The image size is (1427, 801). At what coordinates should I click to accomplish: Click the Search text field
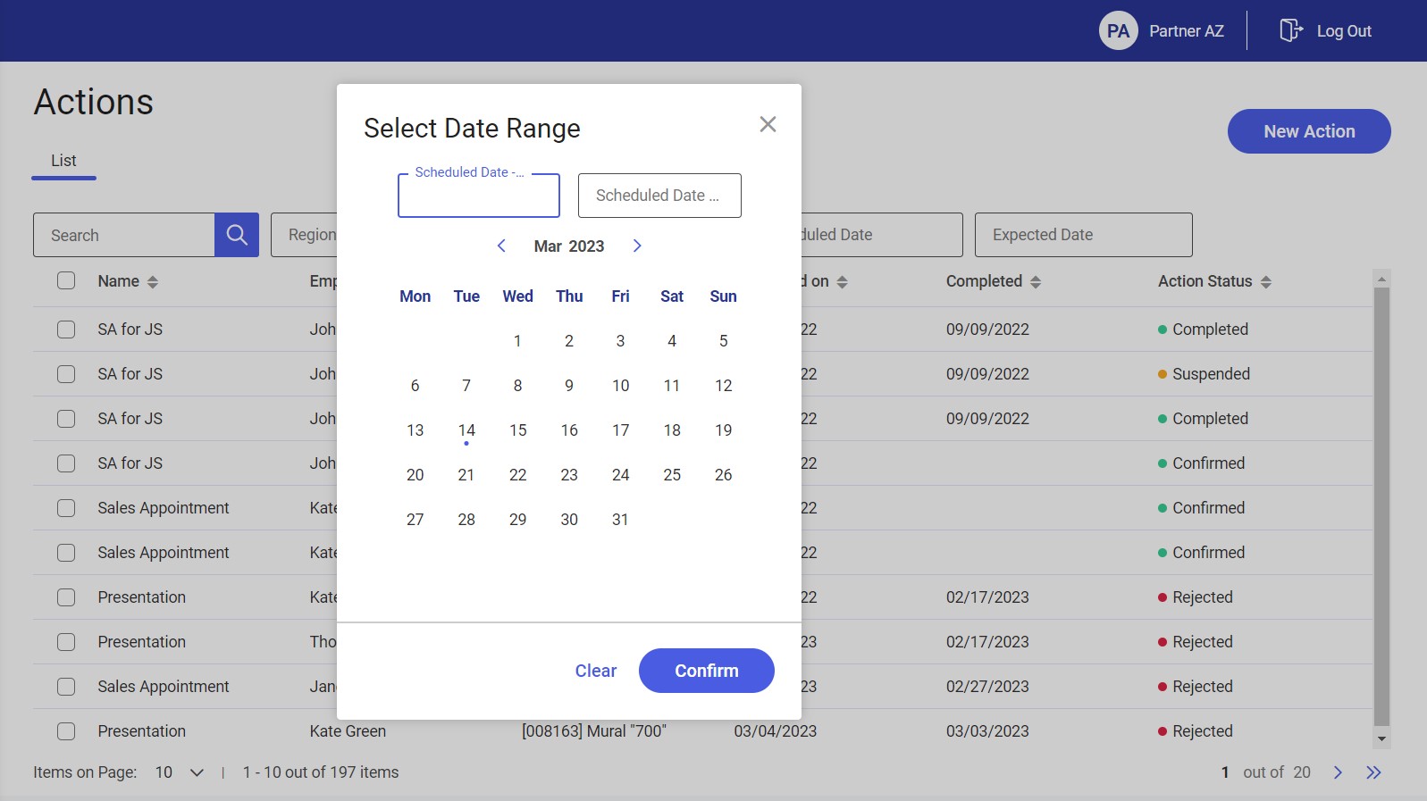point(124,235)
